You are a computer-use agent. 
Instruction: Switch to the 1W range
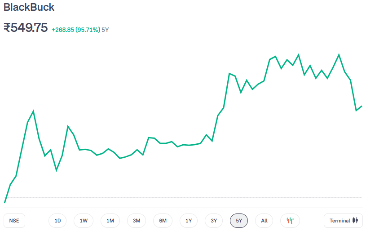[x=84, y=221]
